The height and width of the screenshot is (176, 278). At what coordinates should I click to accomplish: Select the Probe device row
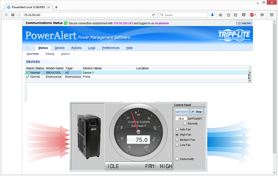tap(136, 77)
